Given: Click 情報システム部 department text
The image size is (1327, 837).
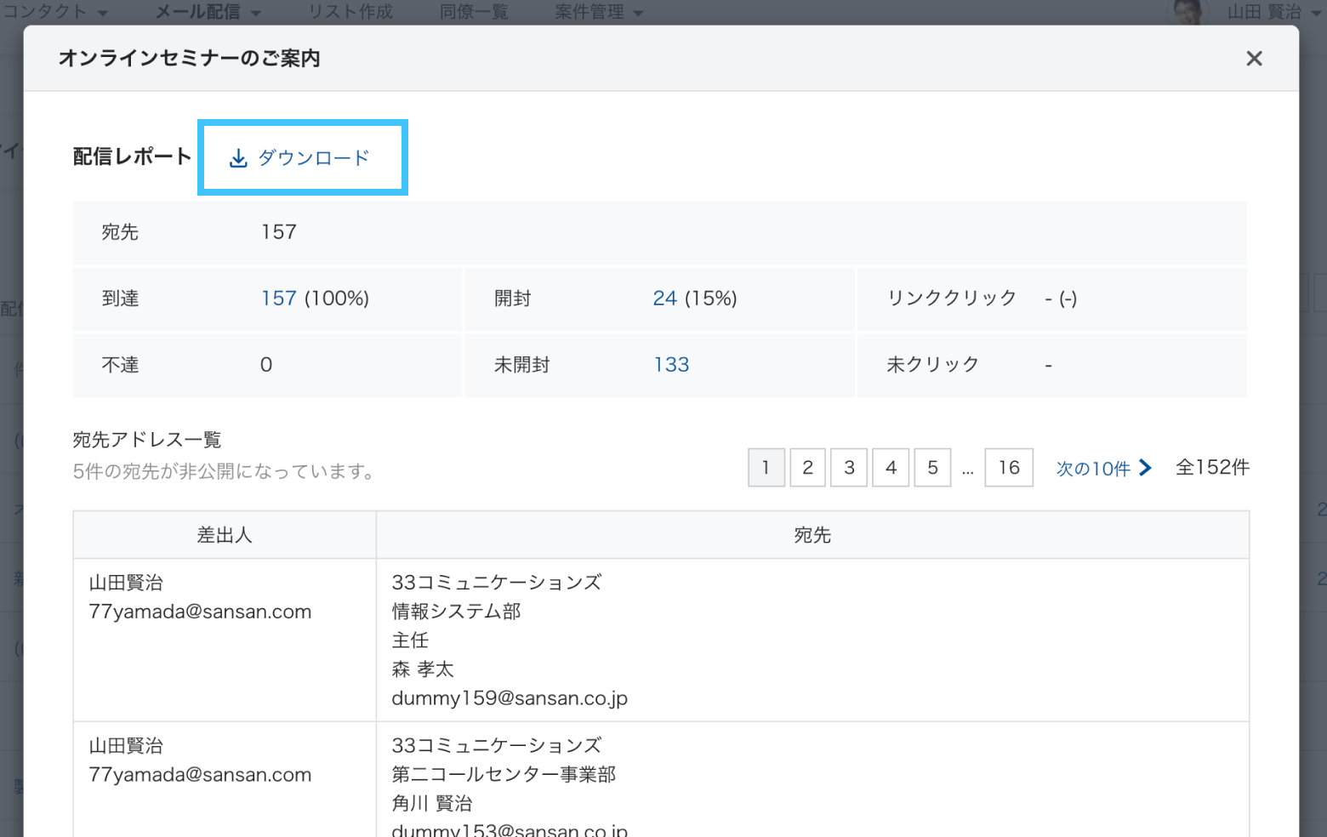Looking at the screenshot, I should [457, 612].
